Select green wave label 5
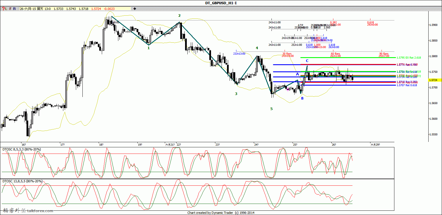The width and height of the screenshot is (442, 215). click(271, 109)
